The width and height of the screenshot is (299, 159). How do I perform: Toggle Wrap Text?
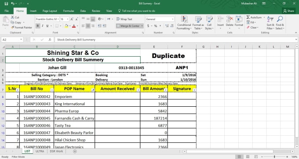(124, 19)
